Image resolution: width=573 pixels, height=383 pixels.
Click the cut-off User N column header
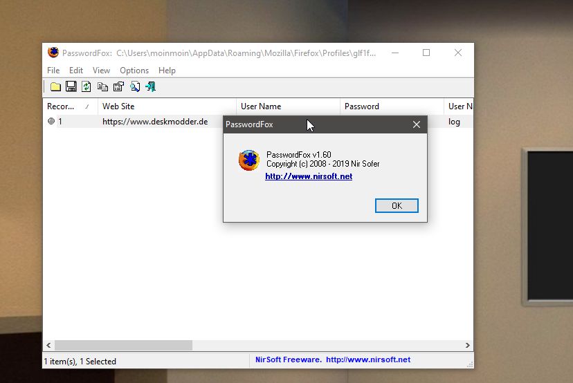click(x=459, y=106)
